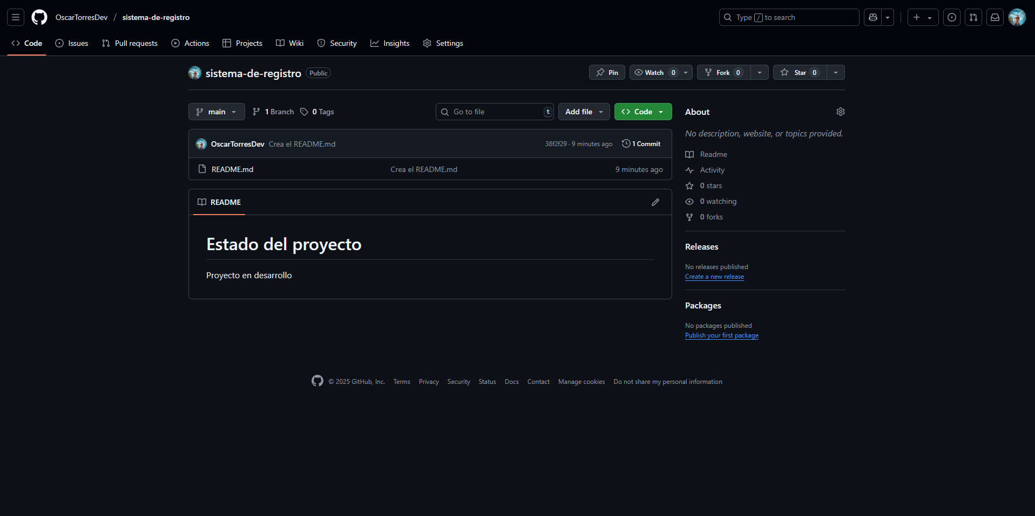Open the Issues tab

72,43
